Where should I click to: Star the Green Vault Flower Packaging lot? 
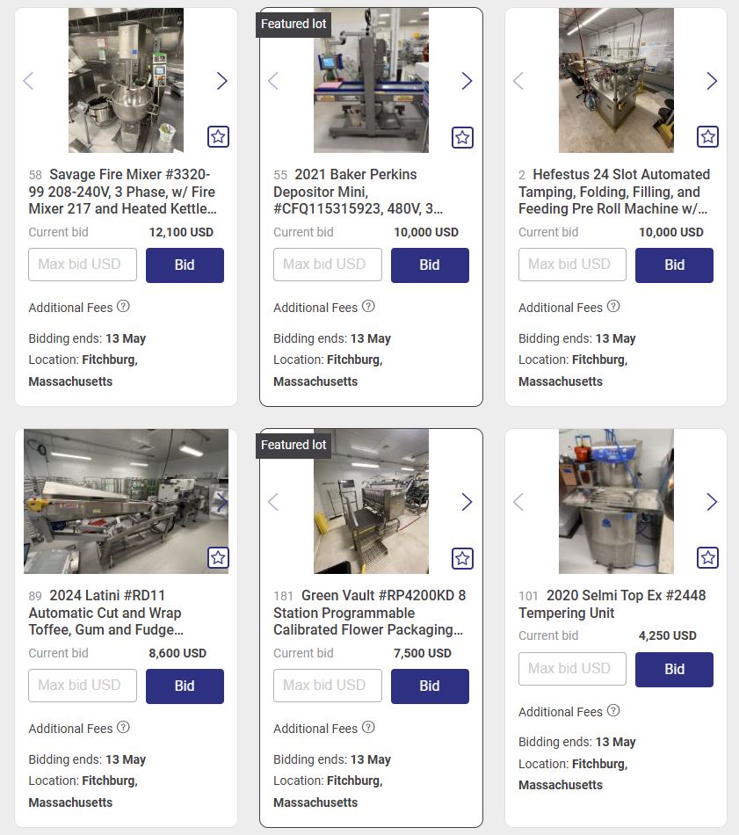(463, 558)
